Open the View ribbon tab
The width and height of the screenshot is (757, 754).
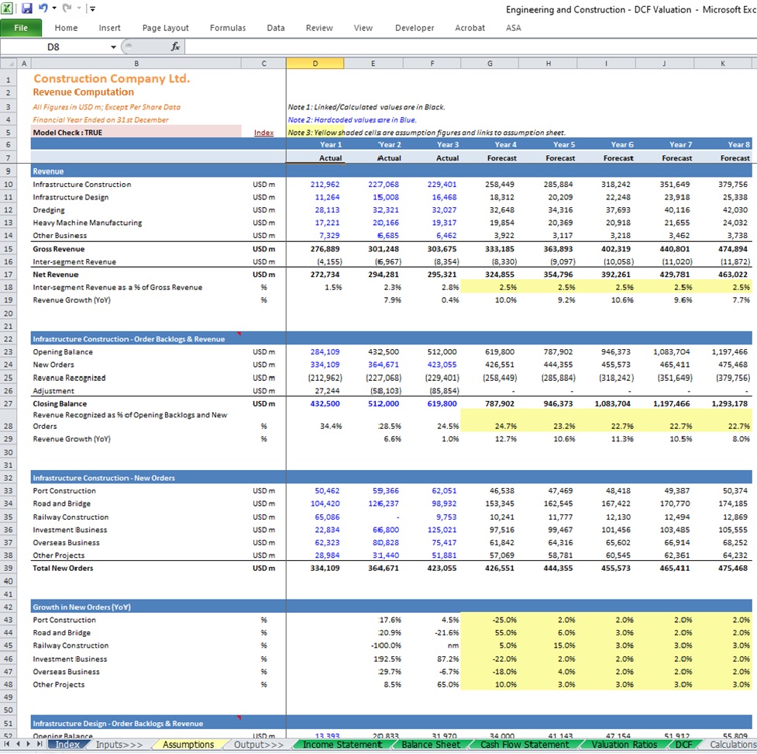click(363, 28)
